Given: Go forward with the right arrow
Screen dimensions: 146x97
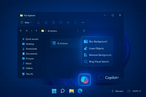Looking at the screenshot, I should tap(26, 31).
